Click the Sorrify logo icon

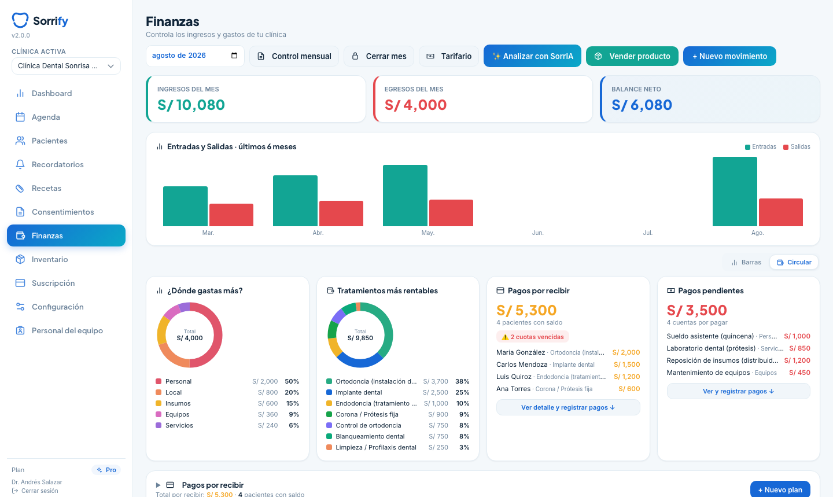[x=20, y=20]
